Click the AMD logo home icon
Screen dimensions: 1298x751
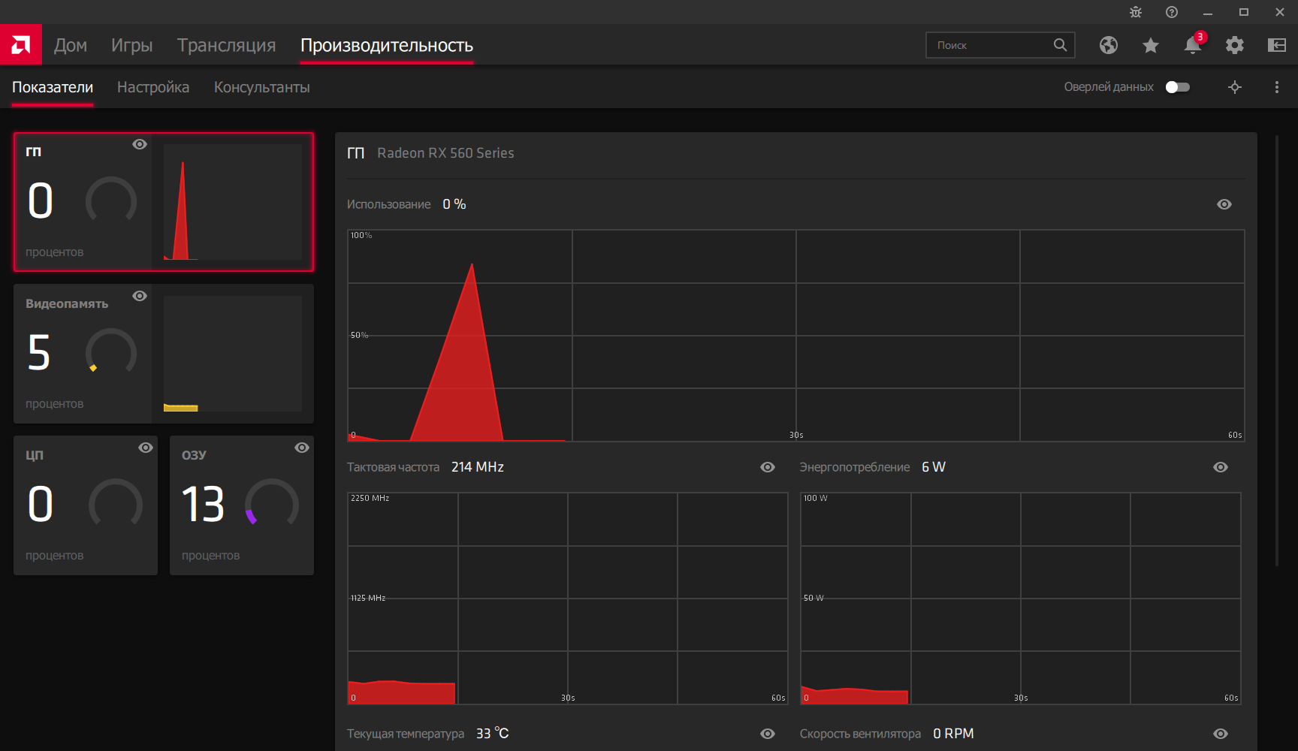coord(21,45)
